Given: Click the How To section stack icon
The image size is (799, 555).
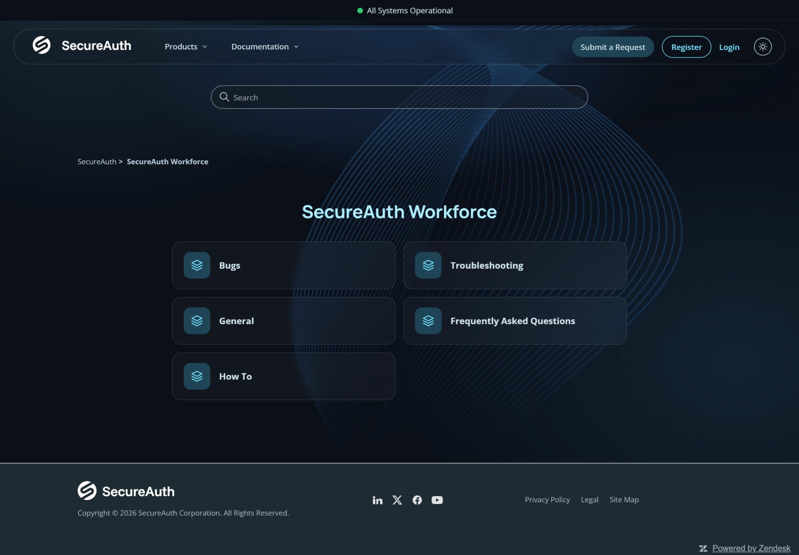Looking at the screenshot, I should click(x=197, y=376).
